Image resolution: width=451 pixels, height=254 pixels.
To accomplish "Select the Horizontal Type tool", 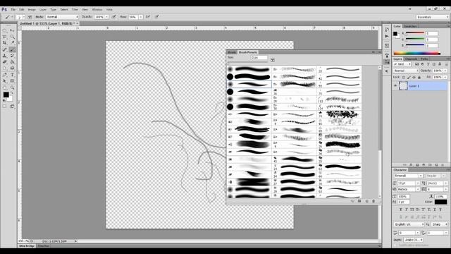I will coord(12,75).
